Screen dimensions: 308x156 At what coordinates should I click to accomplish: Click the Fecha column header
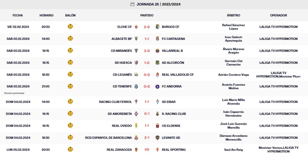18,15
